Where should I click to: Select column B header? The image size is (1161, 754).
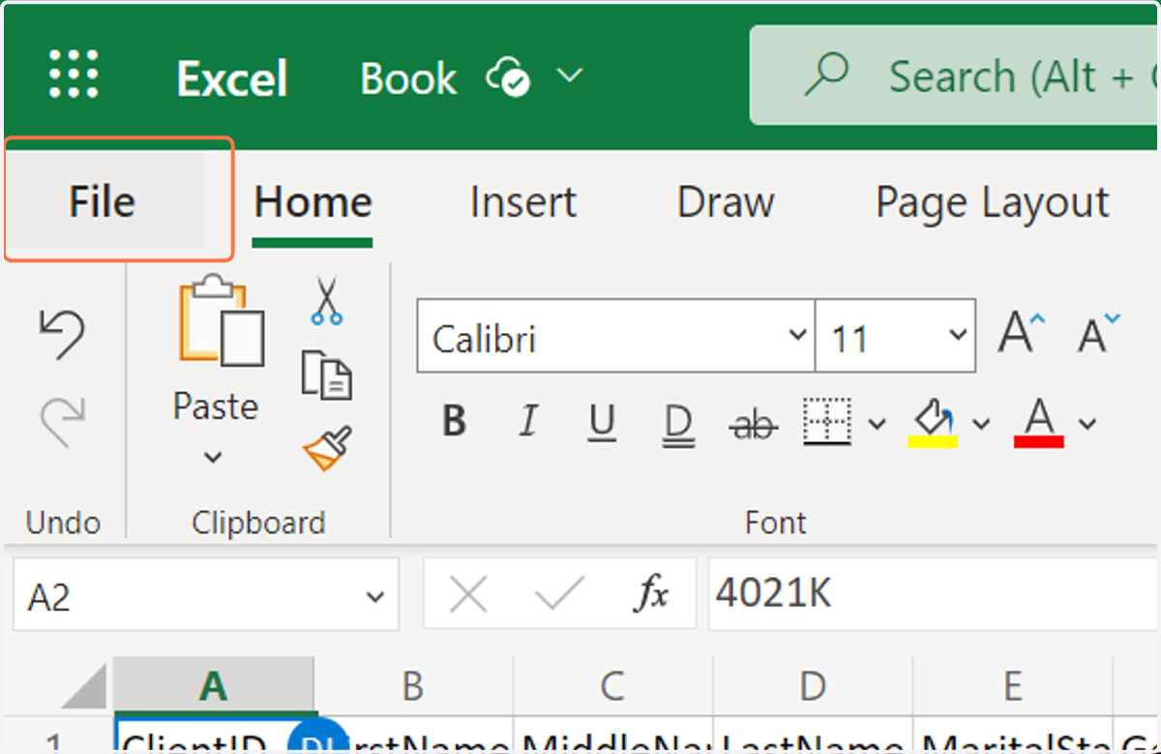413,686
